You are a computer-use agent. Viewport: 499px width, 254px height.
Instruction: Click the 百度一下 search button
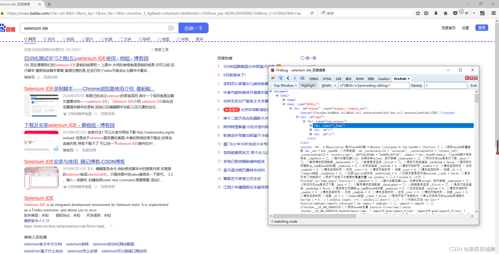coord(193,28)
